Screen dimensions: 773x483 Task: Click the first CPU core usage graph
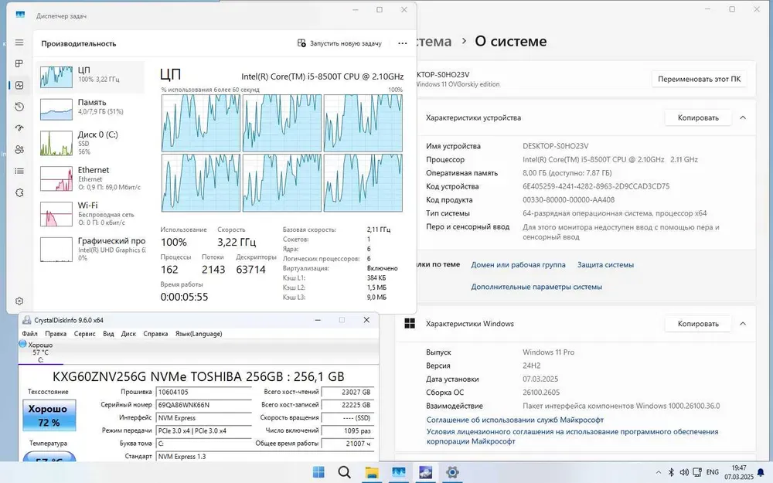click(201, 123)
